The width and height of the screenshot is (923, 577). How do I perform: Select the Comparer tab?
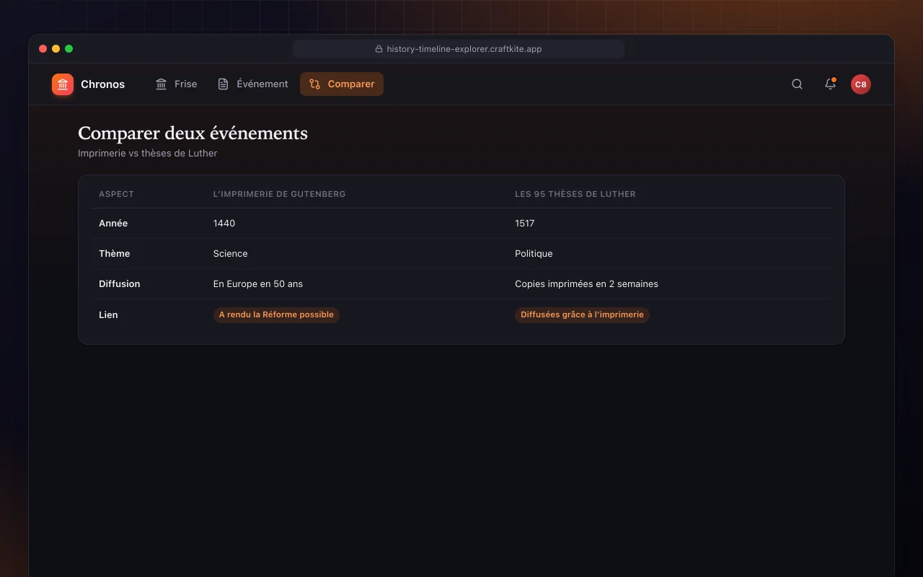click(x=342, y=84)
